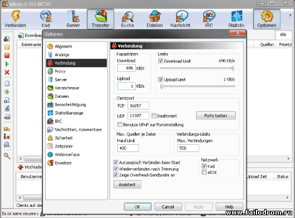Click the Max. Verbindungen field

[188, 148]
